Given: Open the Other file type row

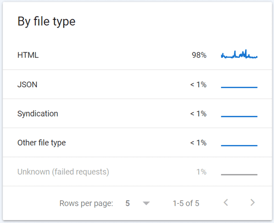Looking at the screenshot, I should [x=137, y=143].
